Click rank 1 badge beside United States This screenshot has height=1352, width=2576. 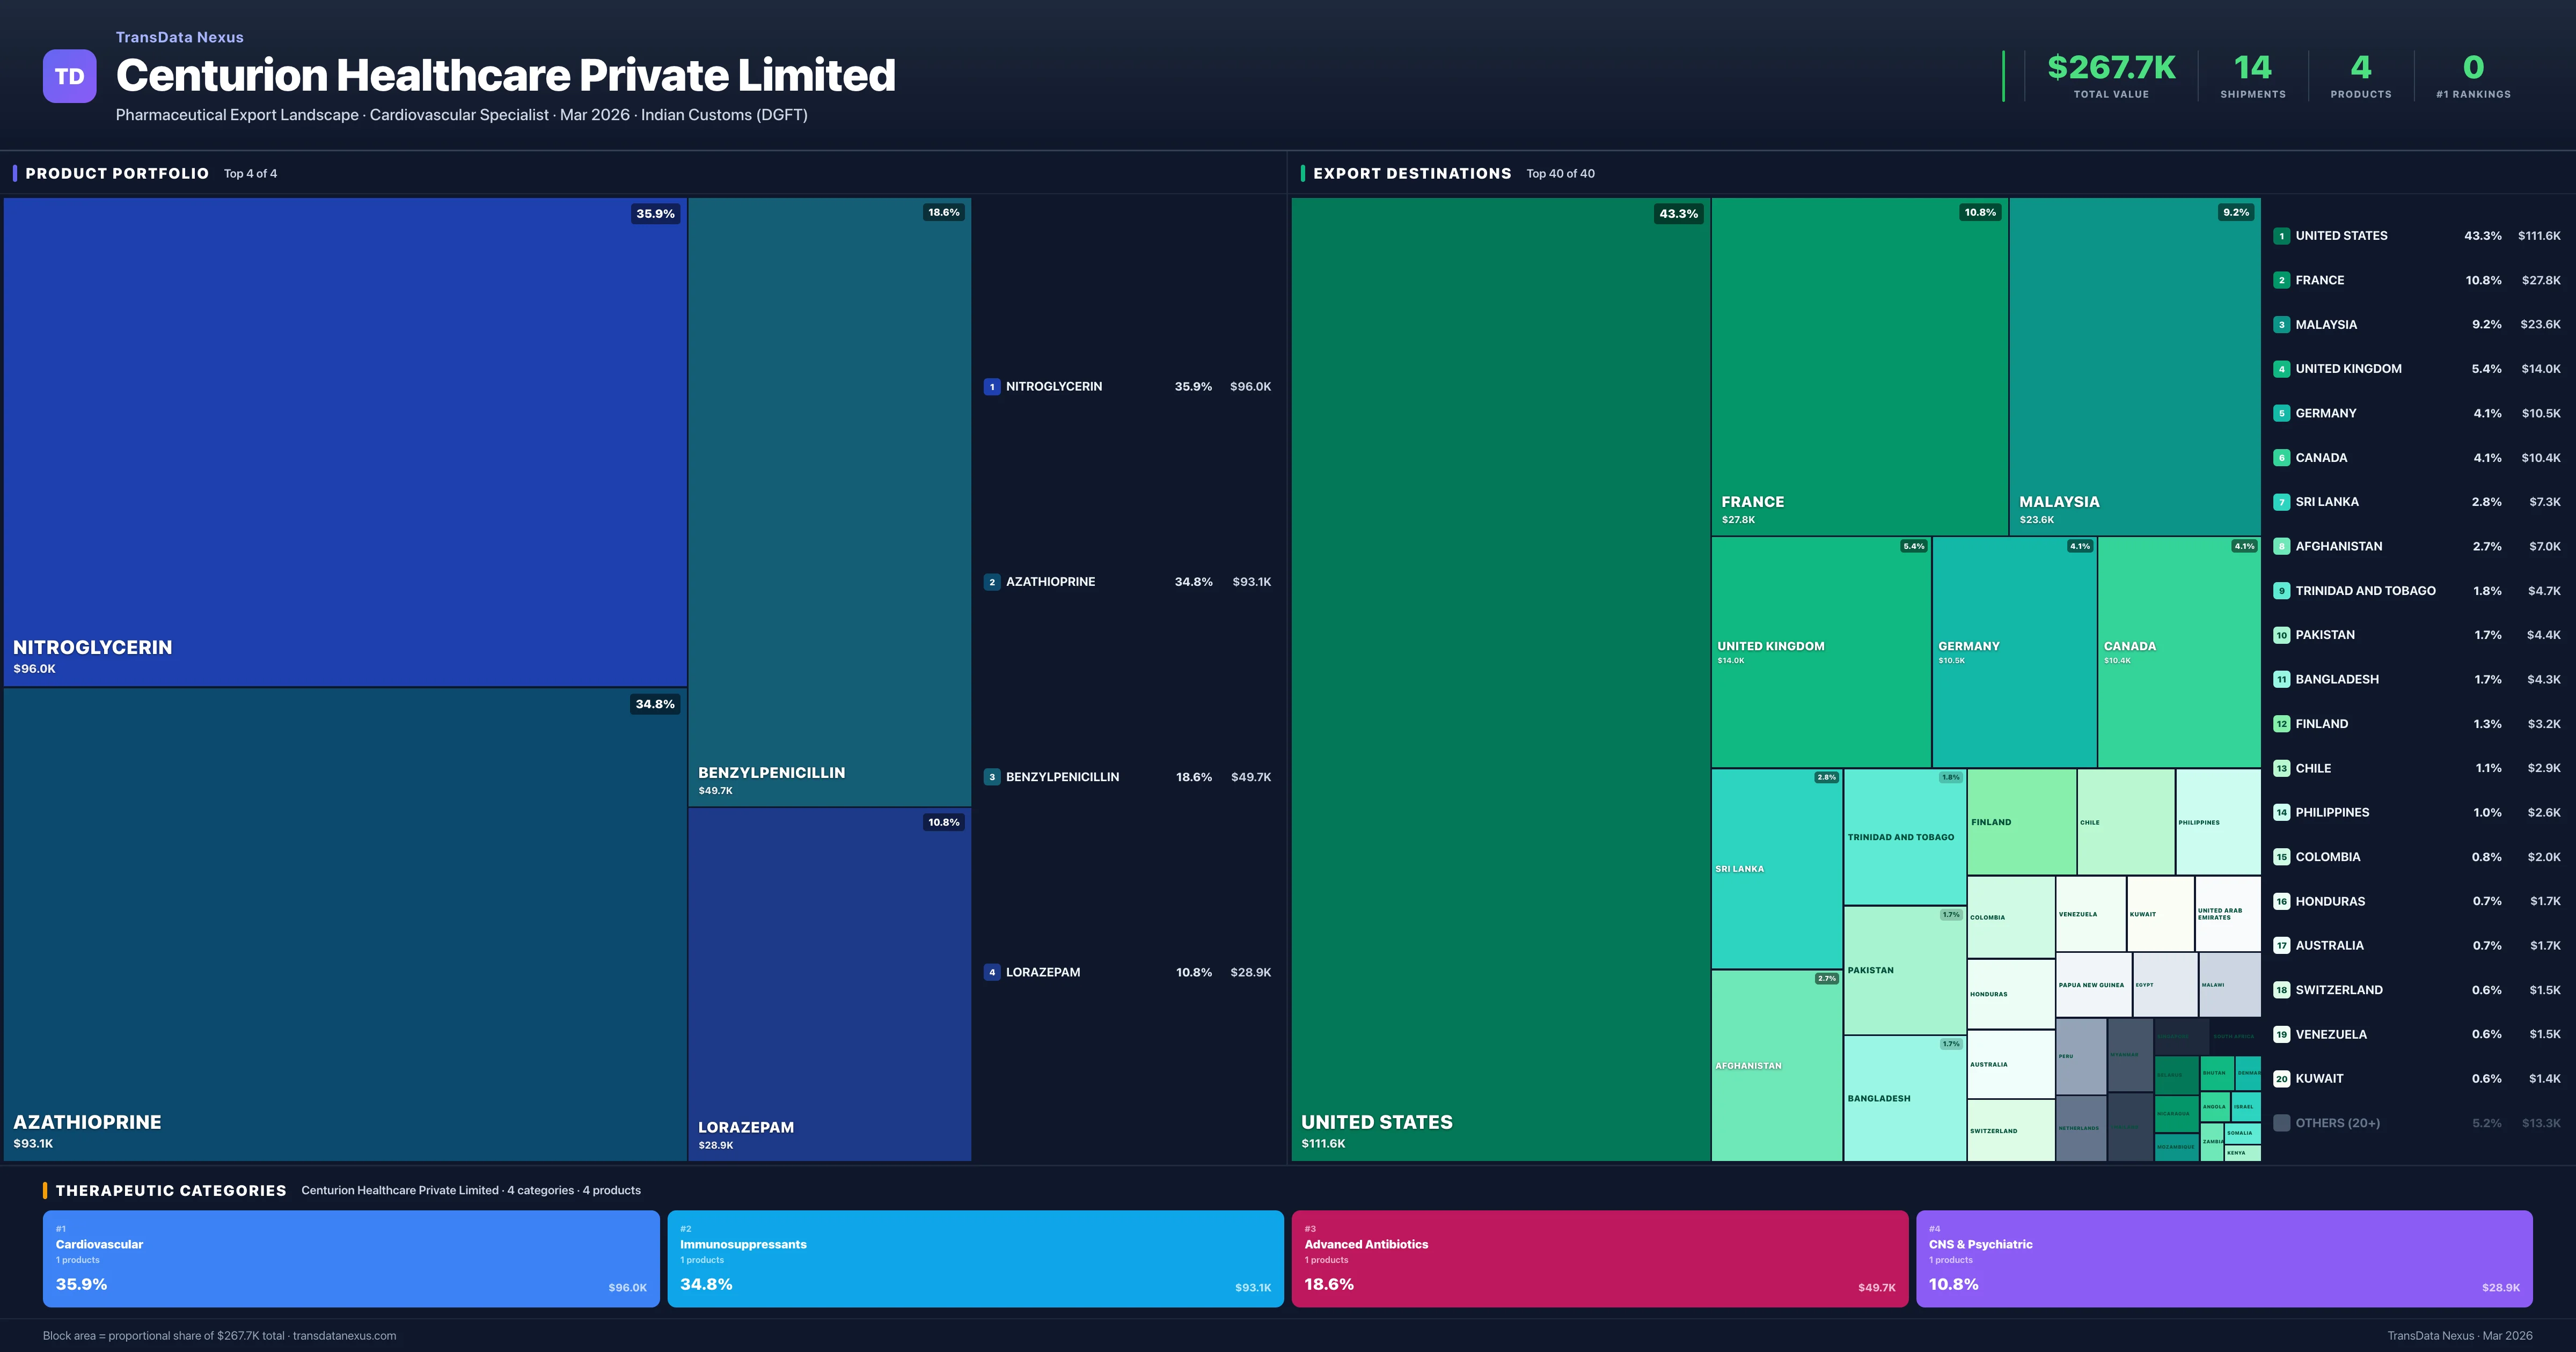pyautogui.click(x=2281, y=236)
